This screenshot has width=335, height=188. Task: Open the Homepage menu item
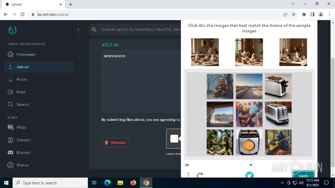39,54
